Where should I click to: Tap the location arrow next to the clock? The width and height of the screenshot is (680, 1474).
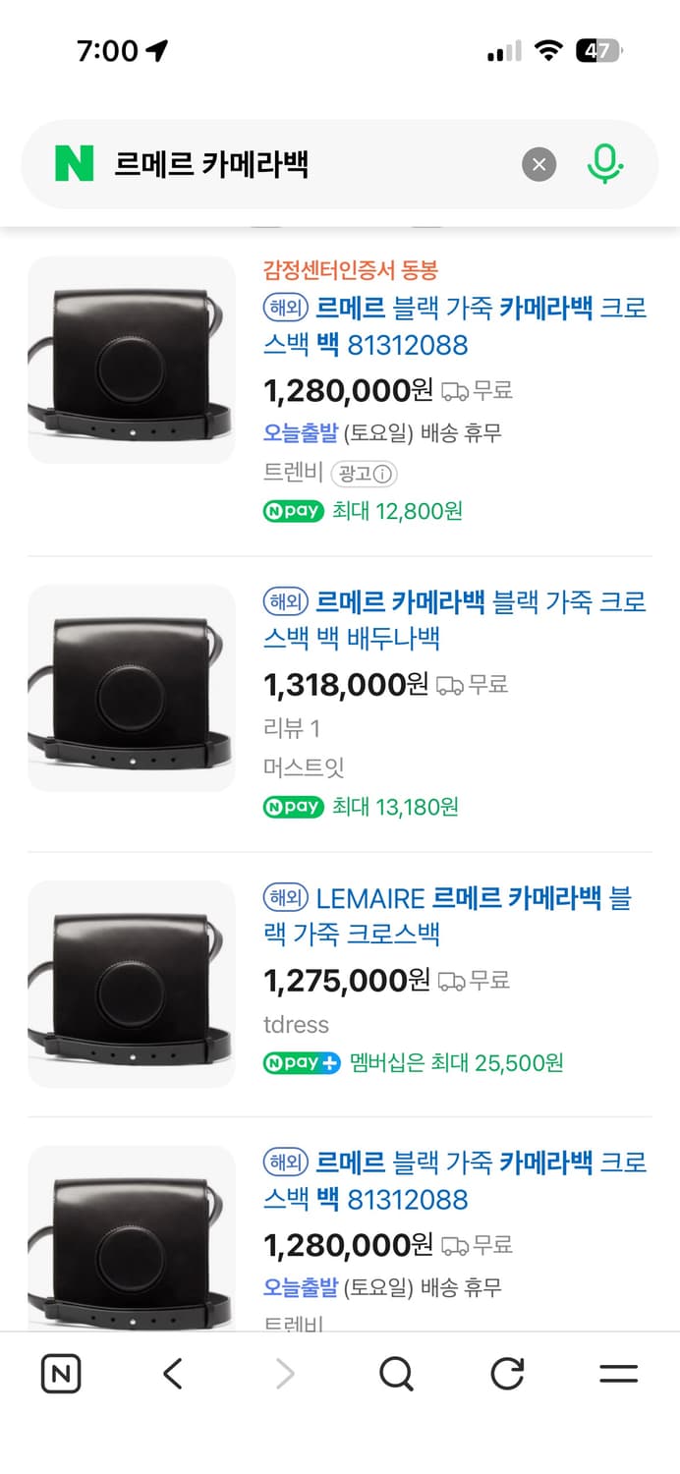click(157, 49)
